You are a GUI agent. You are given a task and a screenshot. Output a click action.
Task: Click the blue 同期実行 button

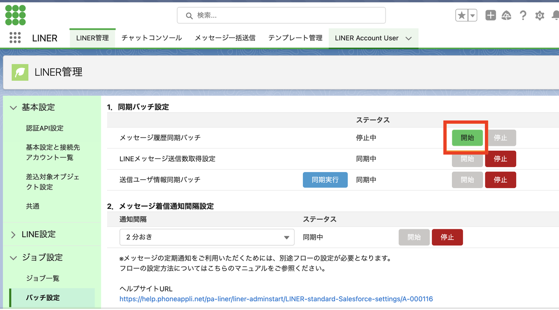[x=325, y=180]
